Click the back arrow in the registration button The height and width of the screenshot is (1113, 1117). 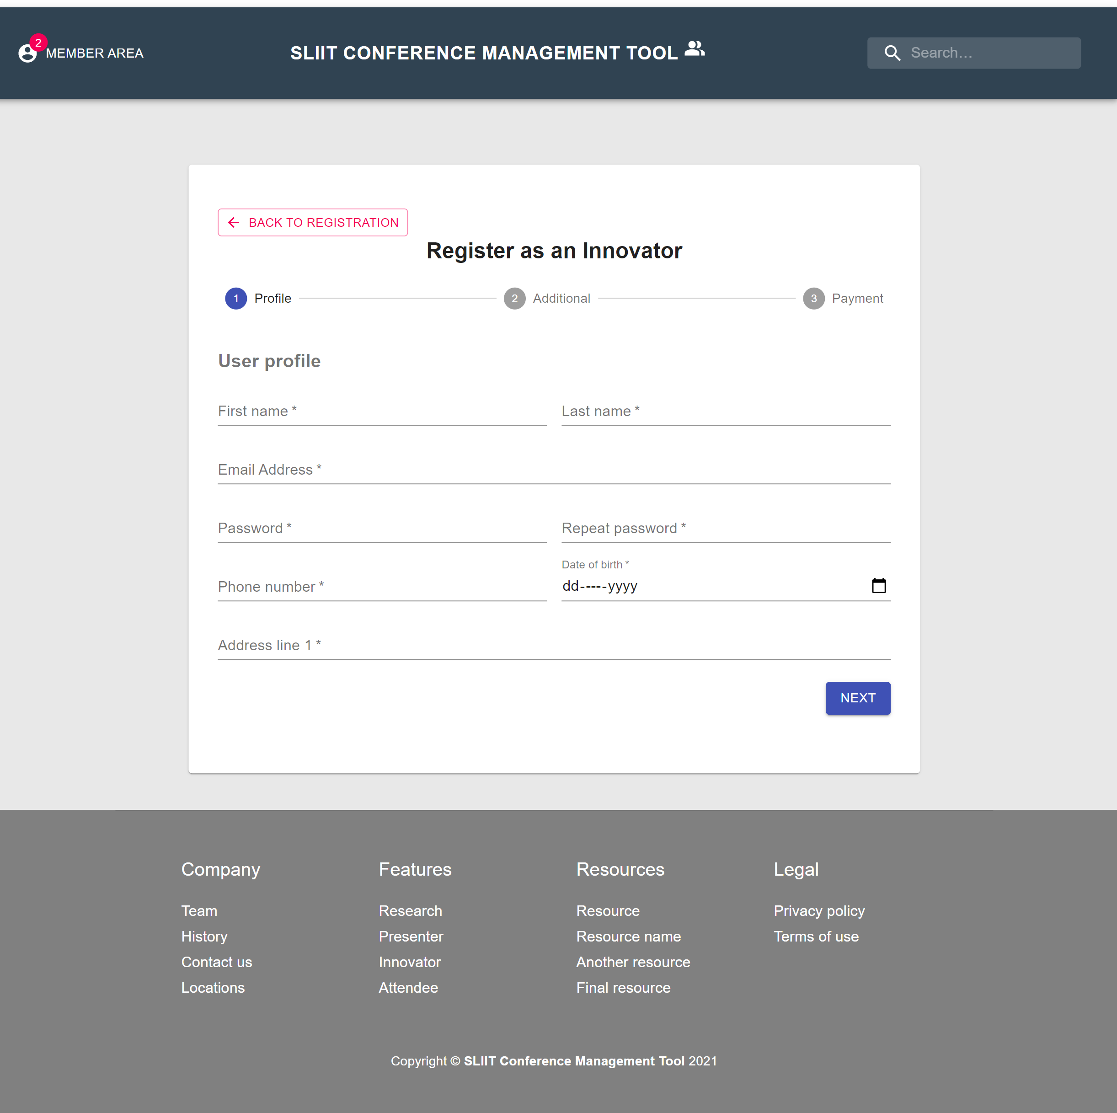click(234, 222)
